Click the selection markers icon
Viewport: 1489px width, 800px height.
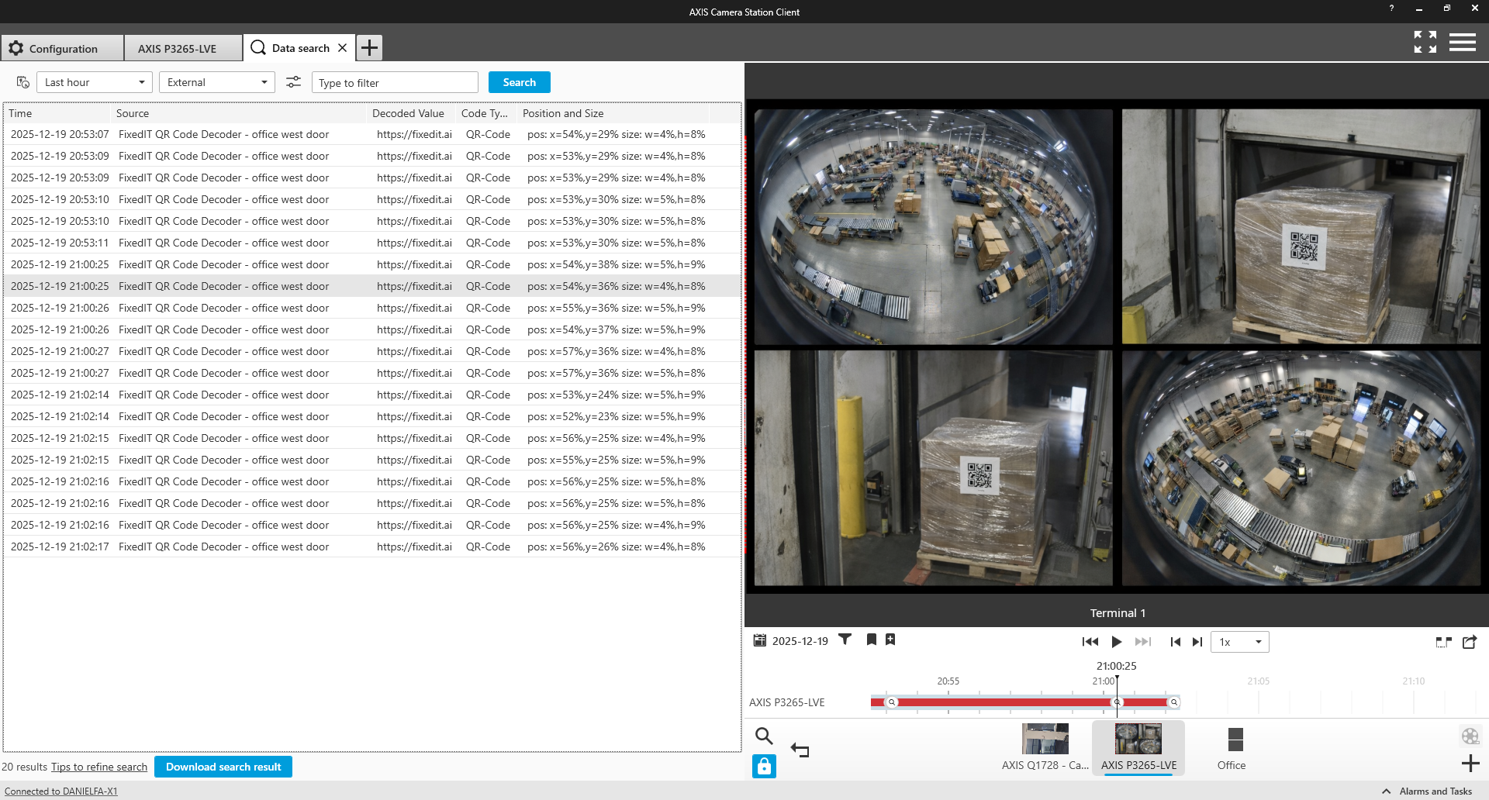click(x=1443, y=642)
